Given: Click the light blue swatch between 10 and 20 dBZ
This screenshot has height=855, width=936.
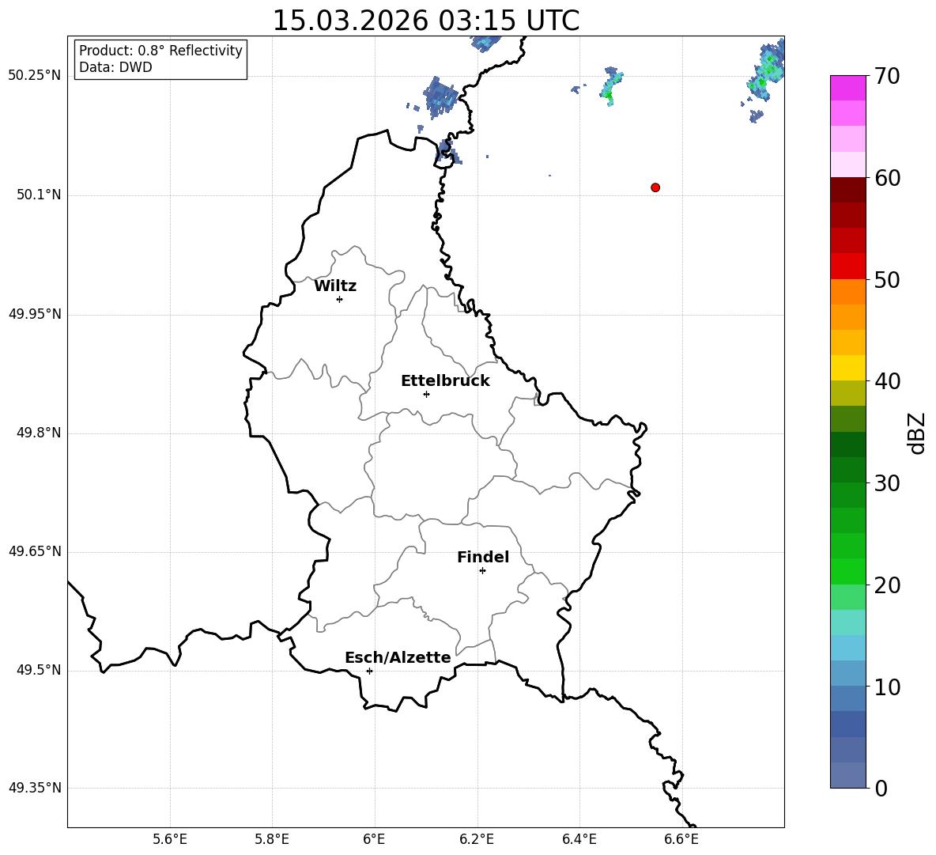Looking at the screenshot, I should [847, 648].
